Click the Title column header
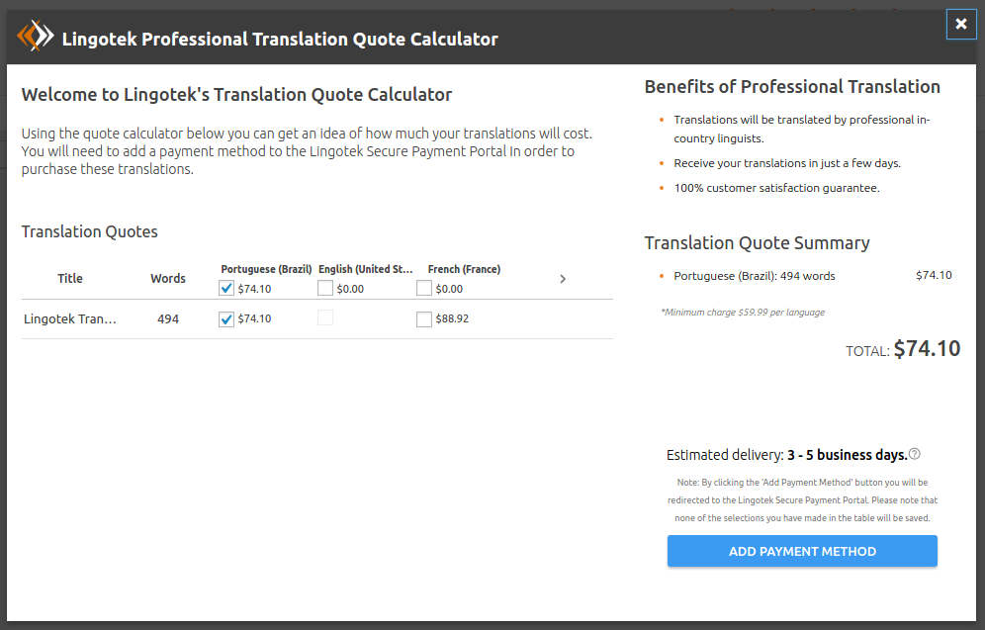 (x=70, y=279)
